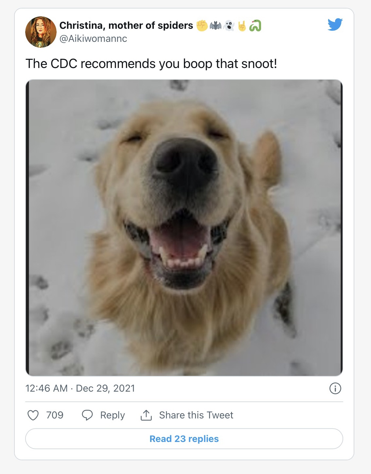Screen dimensions: 371x474
Task: Click the green snake emoji
Action: [255, 25]
